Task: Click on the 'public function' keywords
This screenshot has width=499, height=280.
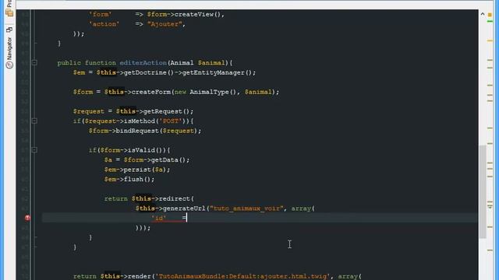Action: point(87,63)
